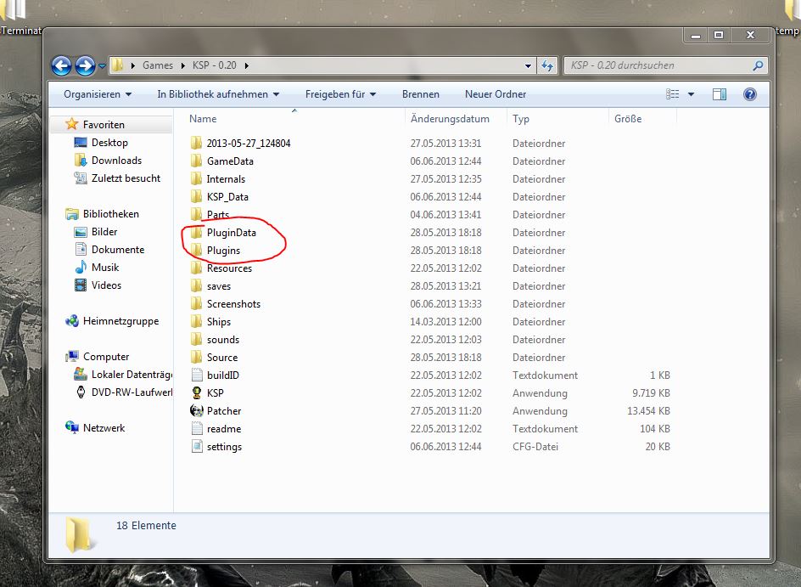
Task: Click the settings CFG file icon
Action: 196,447
